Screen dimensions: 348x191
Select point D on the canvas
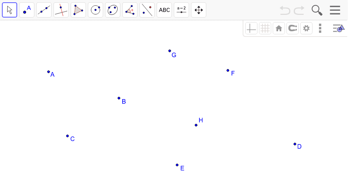[295, 144]
